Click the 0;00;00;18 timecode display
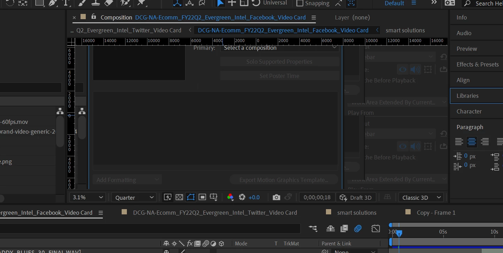 click(x=317, y=197)
